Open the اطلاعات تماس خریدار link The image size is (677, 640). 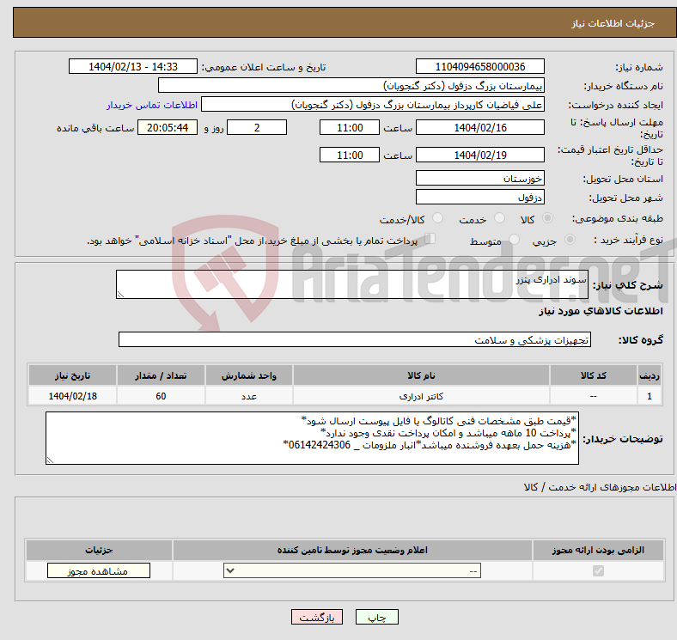pyautogui.click(x=152, y=105)
